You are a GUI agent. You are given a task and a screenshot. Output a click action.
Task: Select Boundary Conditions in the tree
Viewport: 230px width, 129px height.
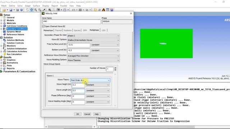(x=17, y=29)
